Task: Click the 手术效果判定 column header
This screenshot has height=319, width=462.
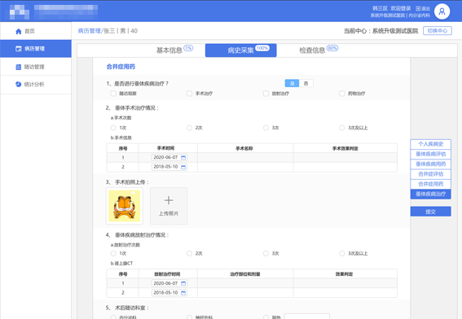Action: click(345, 148)
